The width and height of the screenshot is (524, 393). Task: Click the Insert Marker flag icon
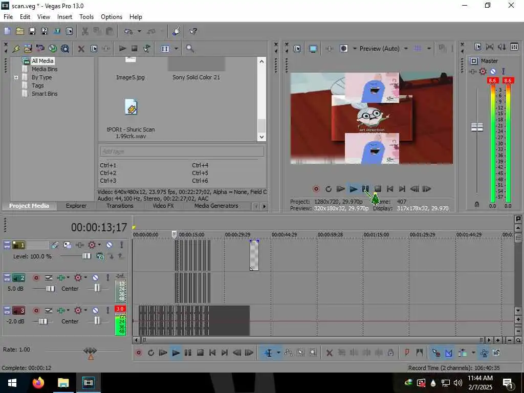click(407, 353)
